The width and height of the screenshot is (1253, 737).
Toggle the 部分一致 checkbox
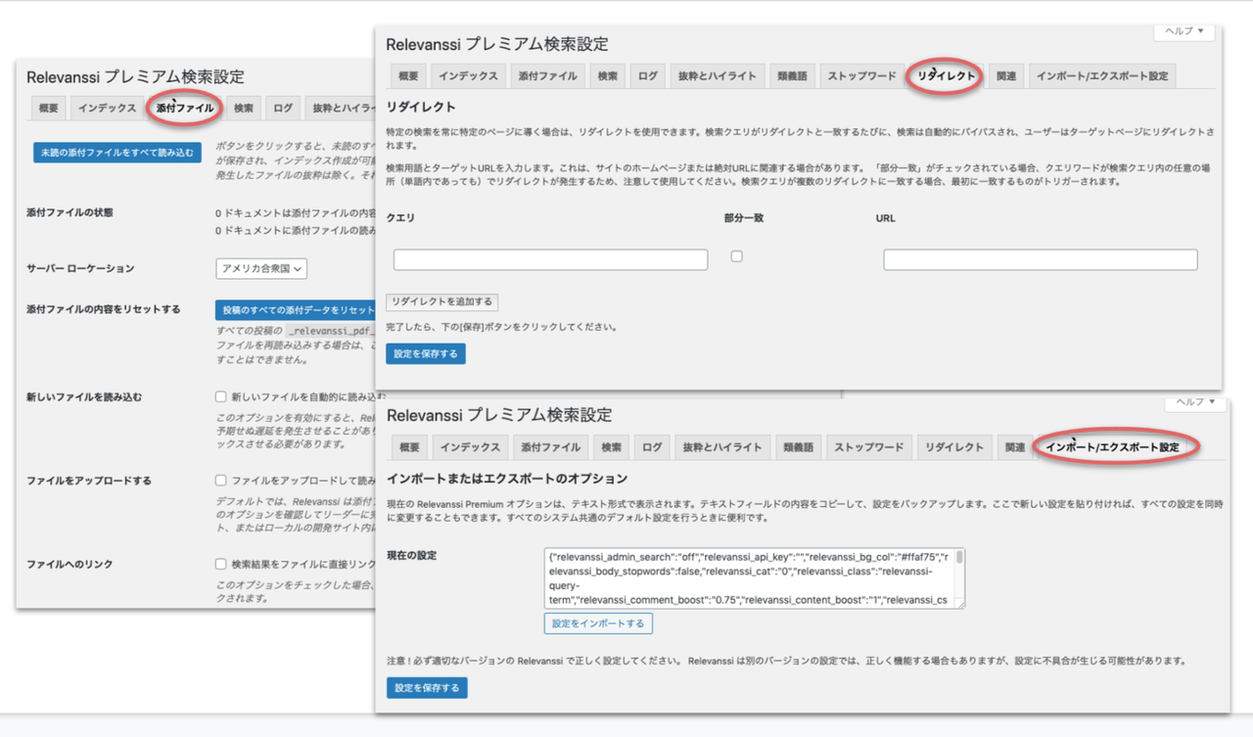tap(737, 256)
